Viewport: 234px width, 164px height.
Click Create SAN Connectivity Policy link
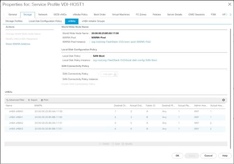coord(78,84)
